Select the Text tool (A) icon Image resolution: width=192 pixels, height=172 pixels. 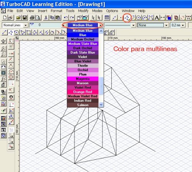157,18
